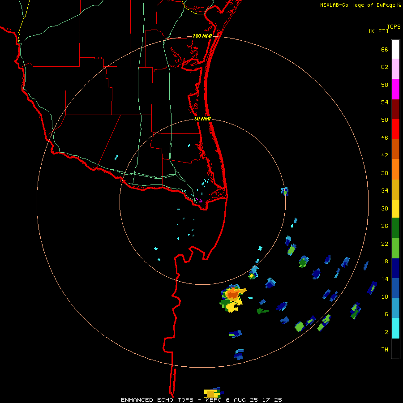Click the magenta 58 kft legend swatch

395,89
